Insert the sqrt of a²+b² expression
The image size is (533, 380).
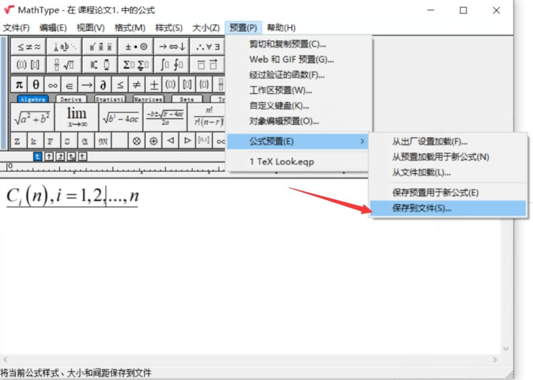(32, 117)
